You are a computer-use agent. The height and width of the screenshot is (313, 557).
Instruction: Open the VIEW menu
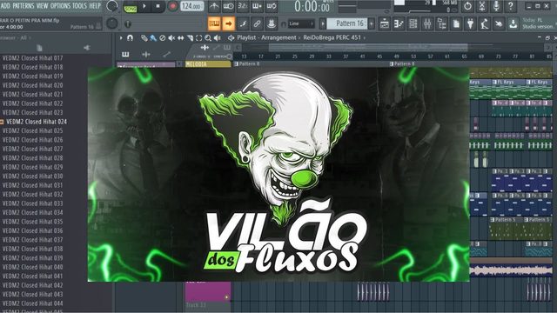click(42, 6)
